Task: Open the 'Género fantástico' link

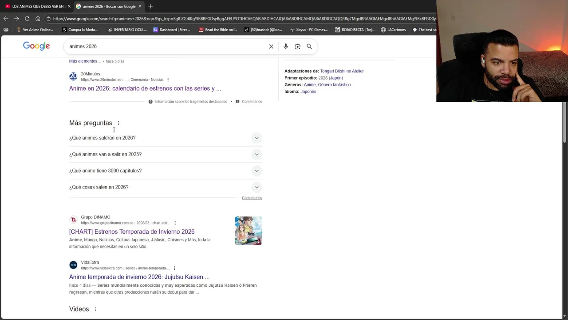Action: [x=334, y=85]
